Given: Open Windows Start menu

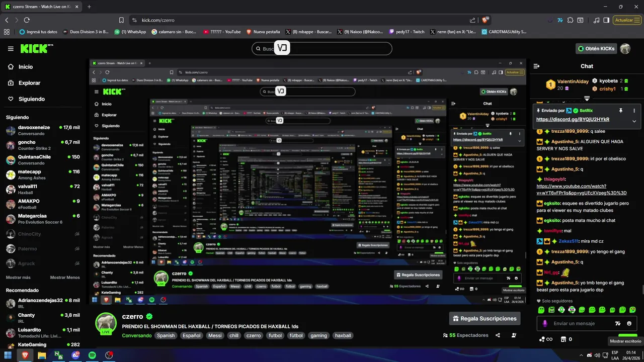Looking at the screenshot, I should 8,355.
